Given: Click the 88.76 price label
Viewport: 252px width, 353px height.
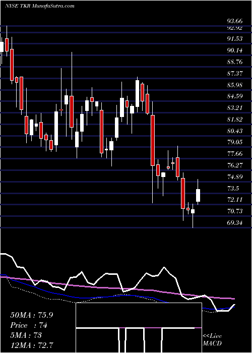Looking at the screenshot, I should point(235,62).
